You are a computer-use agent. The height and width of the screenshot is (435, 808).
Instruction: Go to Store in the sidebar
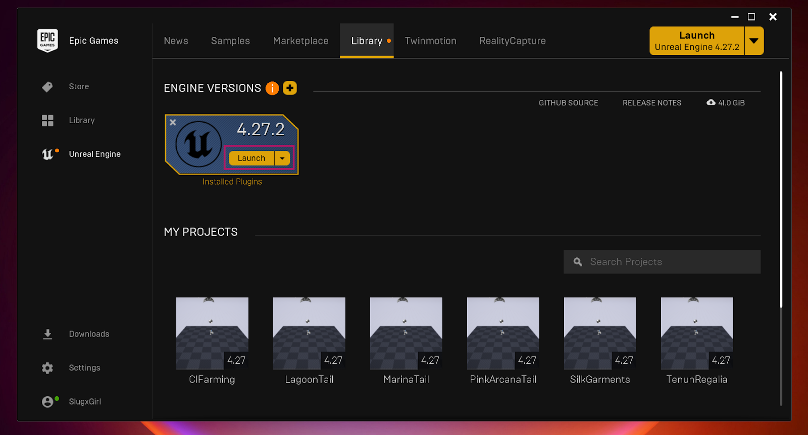tap(79, 87)
